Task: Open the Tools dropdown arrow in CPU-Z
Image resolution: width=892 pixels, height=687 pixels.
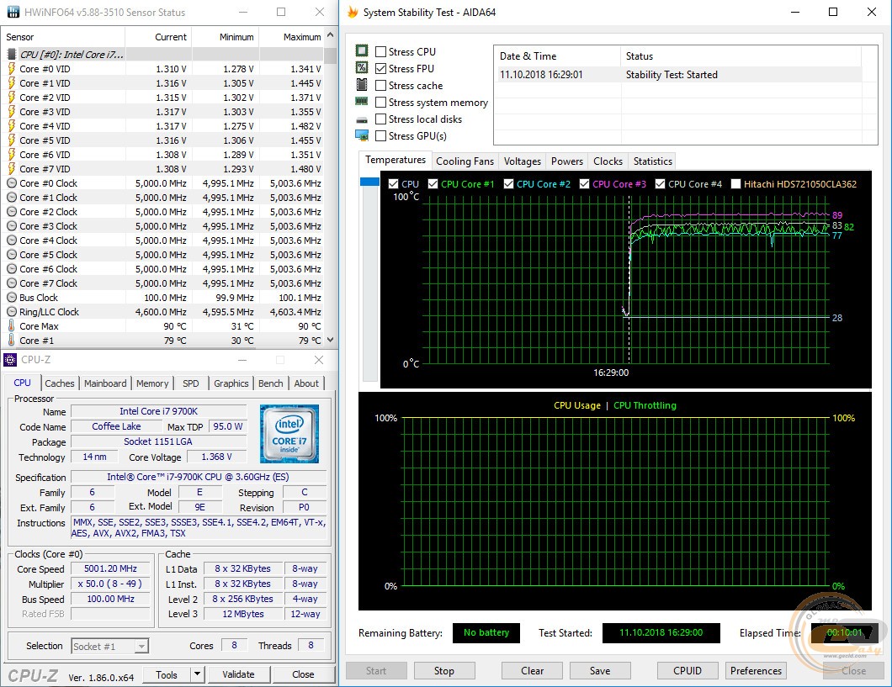Action: 197,674
